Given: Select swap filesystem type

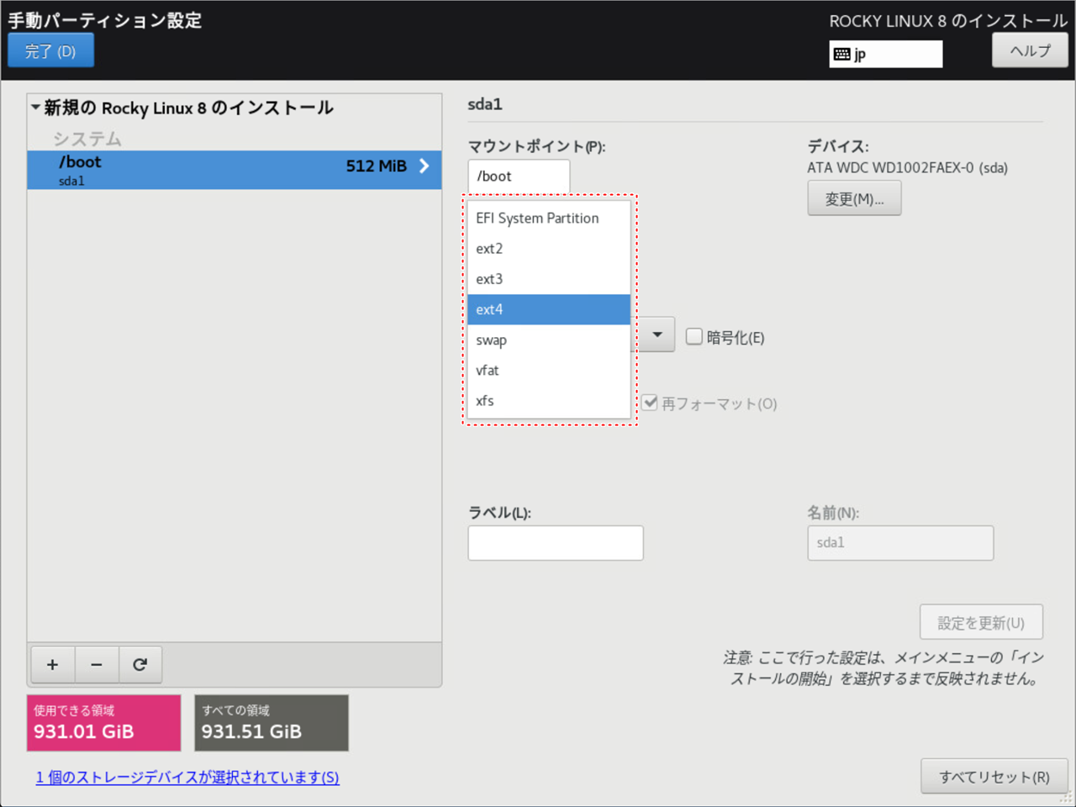Looking at the screenshot, I should coord(491,340).
